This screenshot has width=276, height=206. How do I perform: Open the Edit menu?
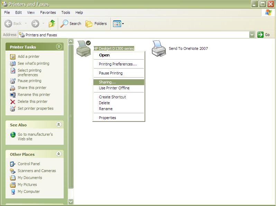18,12
